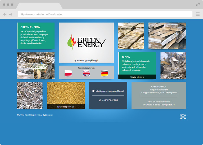This screenshot has width=203, height=145.
Task: Click ul. Wypoczynkowa 7 address line
Action: click(x=159, y=93)
